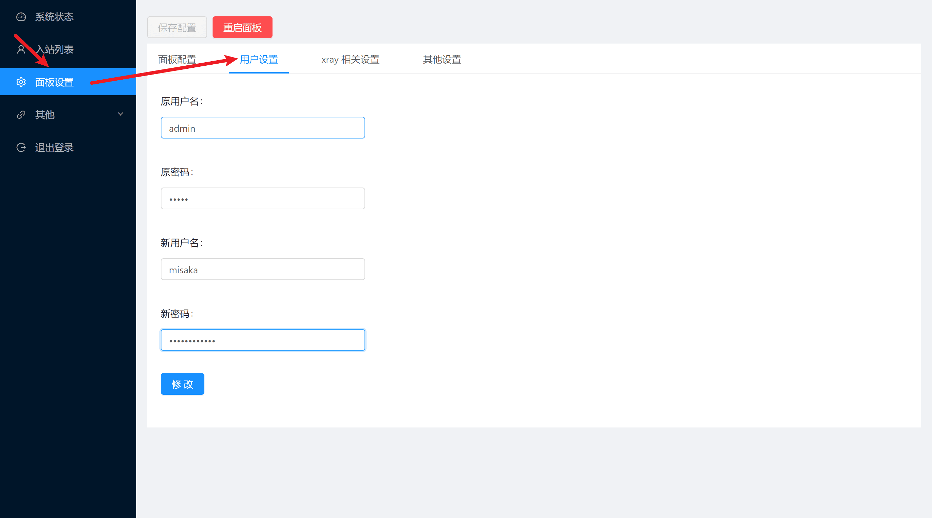The height and width of the screenshot is (518, 932).
Task: Click the 重启面板 button
Action: tap(242, 27)
